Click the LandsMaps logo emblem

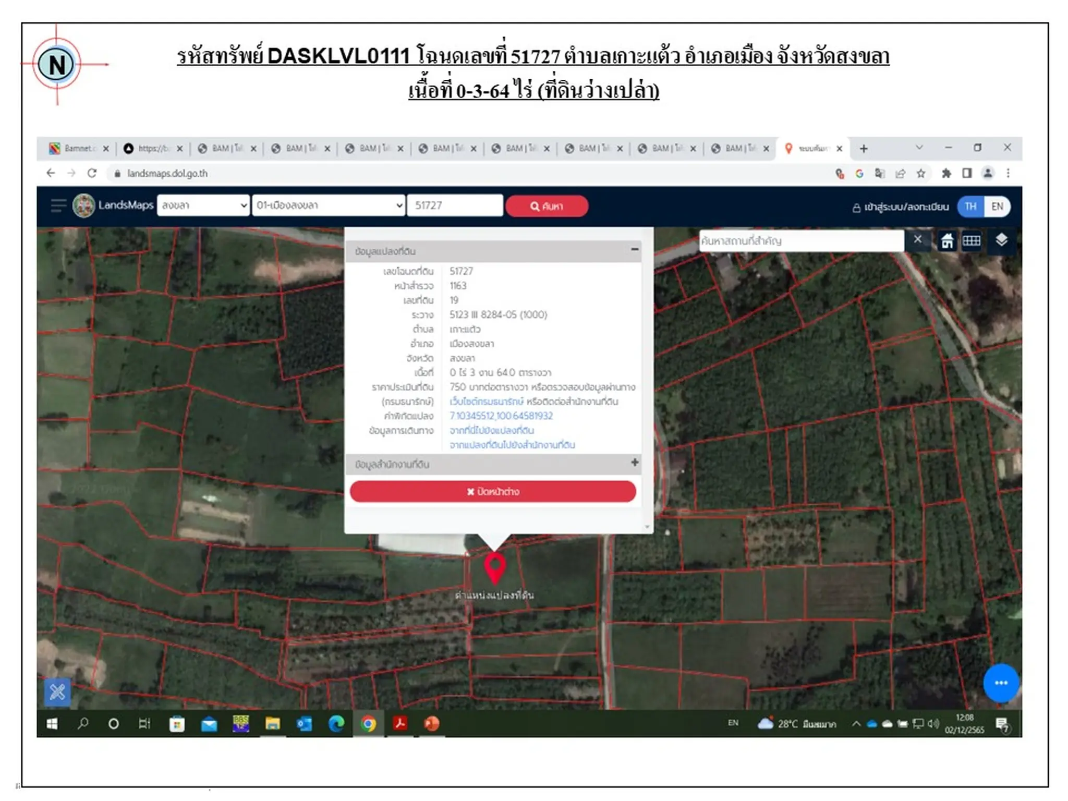click(83, 205)
